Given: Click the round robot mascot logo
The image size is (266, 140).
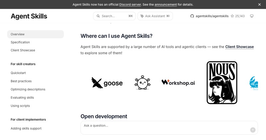Looking at the screenshot, I should [143, 83].
